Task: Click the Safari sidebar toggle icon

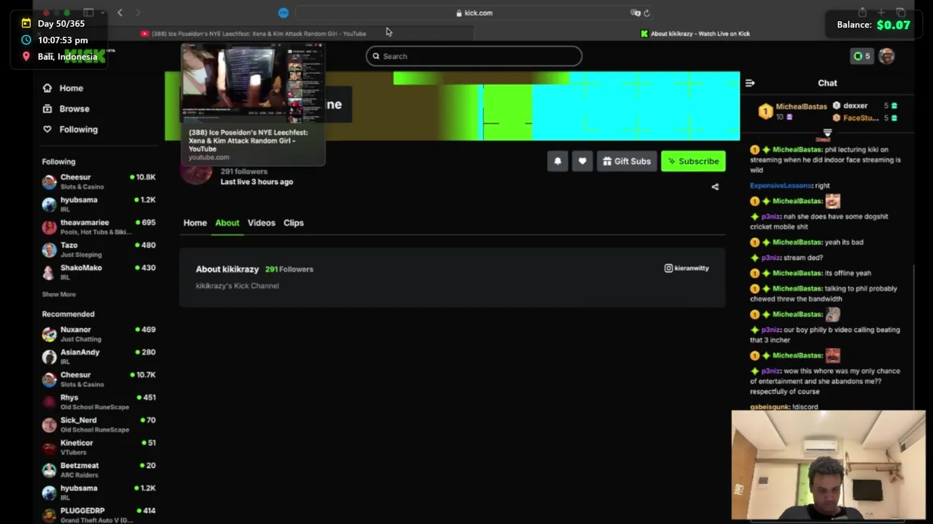Action: click(x=88, y=12)
